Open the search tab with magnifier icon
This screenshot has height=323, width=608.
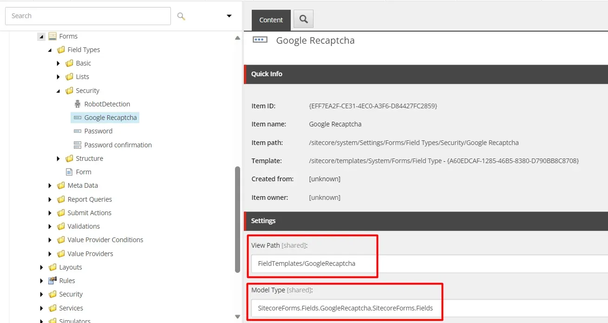304,19
